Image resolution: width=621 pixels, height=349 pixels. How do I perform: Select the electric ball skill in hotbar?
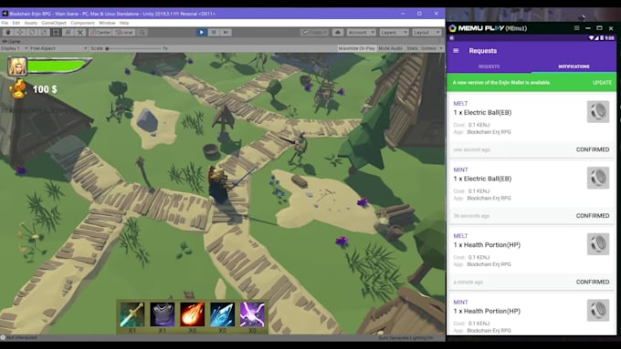pyautogui.click(x=252, y=314)
